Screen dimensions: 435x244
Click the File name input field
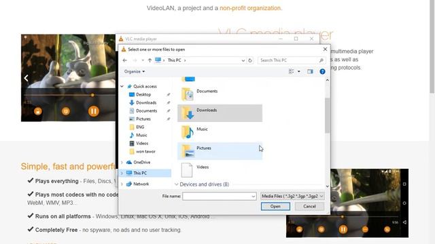(217, 196)
